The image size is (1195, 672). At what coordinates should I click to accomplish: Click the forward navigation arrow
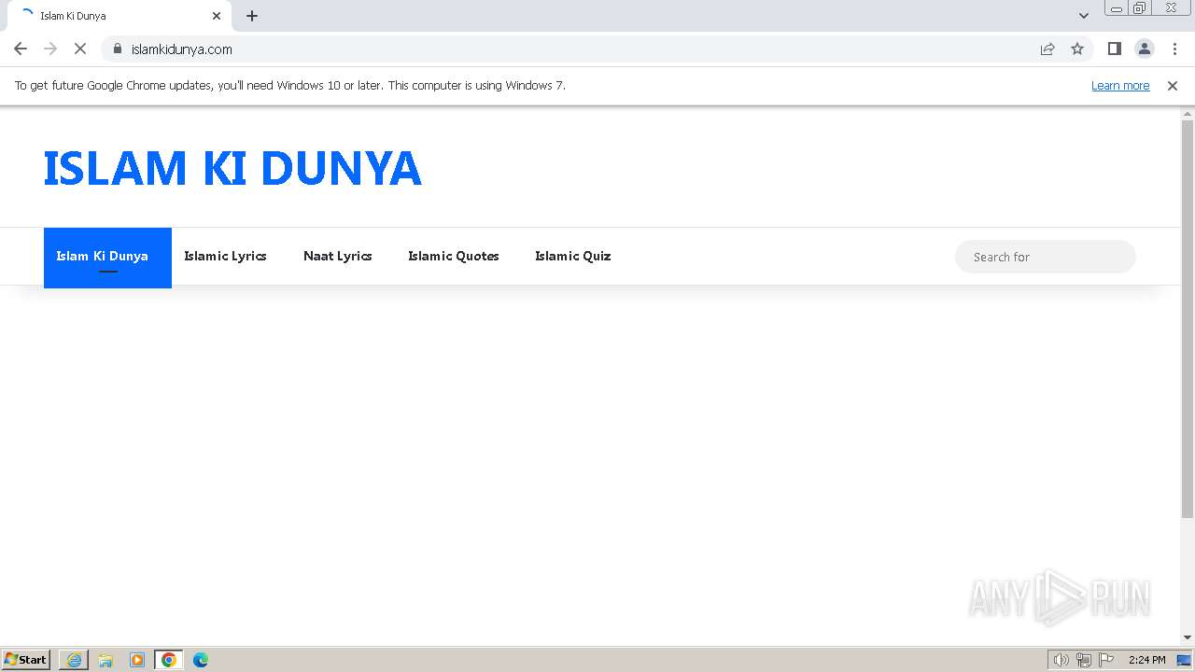50,49
